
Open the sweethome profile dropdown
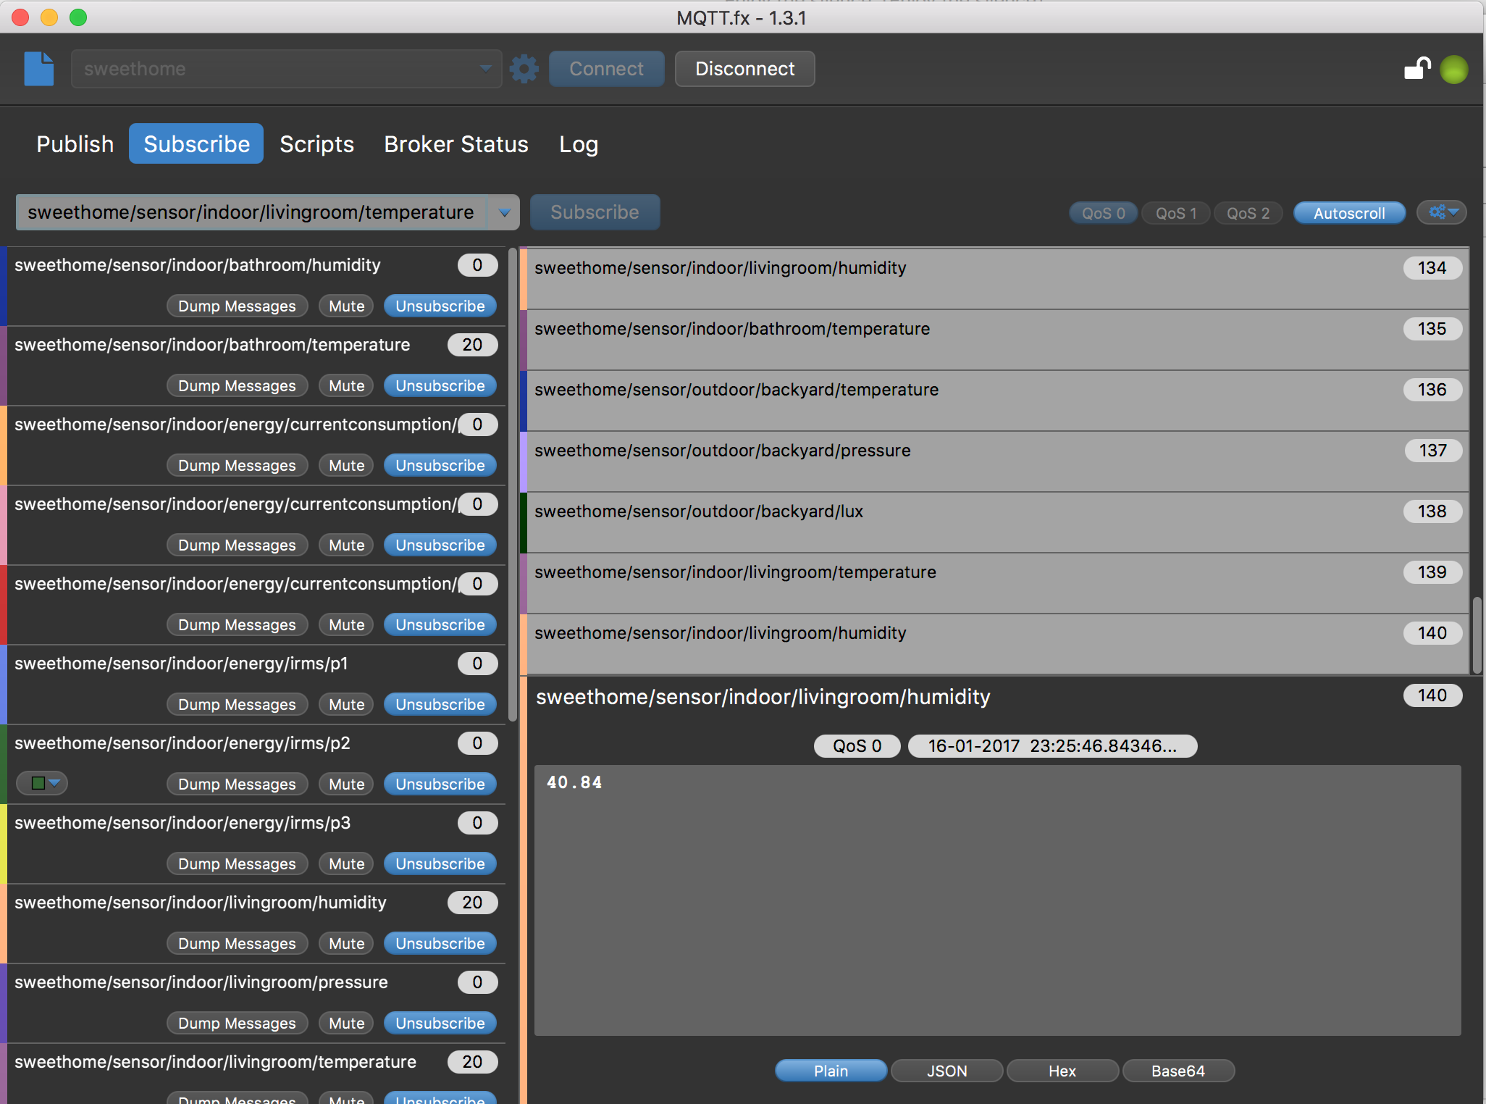point(484,69)
